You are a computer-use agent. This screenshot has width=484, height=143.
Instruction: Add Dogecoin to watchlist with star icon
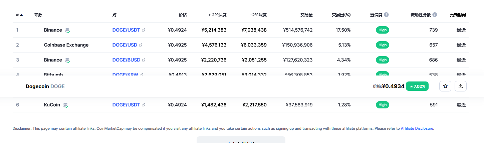[x=445, y=86]
